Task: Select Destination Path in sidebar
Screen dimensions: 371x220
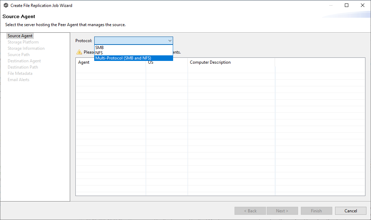Action: [x=23, y=67]
